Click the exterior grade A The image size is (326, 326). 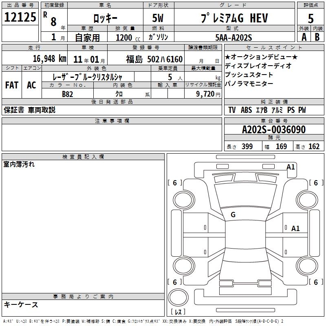point(304,37)
